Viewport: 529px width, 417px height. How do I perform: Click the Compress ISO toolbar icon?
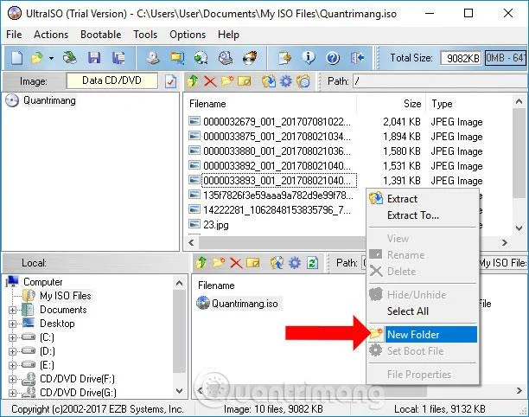tap(177, 58)
